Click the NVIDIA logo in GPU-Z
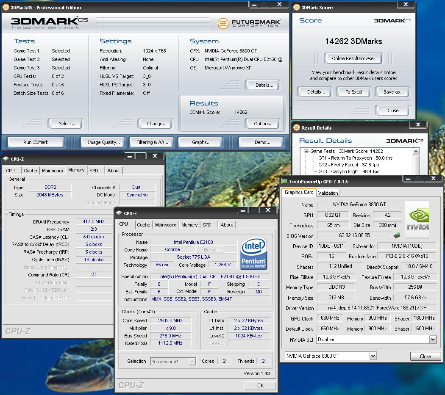Viewport: 445px width, 395px height. tap(417, 219)
